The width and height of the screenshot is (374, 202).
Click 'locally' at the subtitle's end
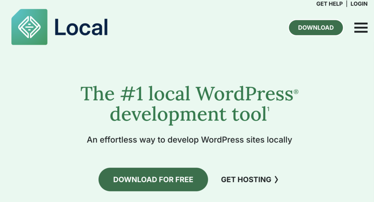coord(279,140)
